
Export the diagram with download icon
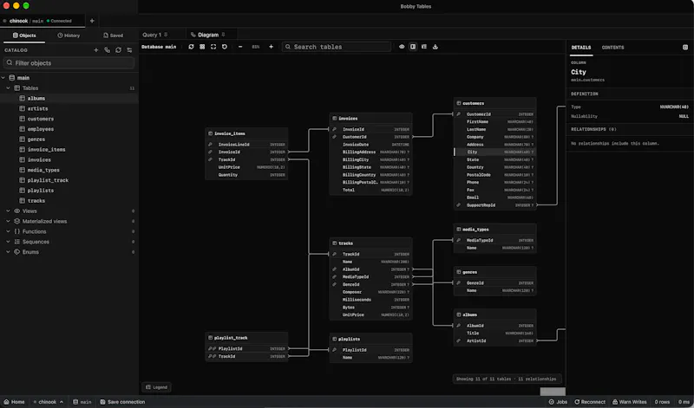[435, 47]
